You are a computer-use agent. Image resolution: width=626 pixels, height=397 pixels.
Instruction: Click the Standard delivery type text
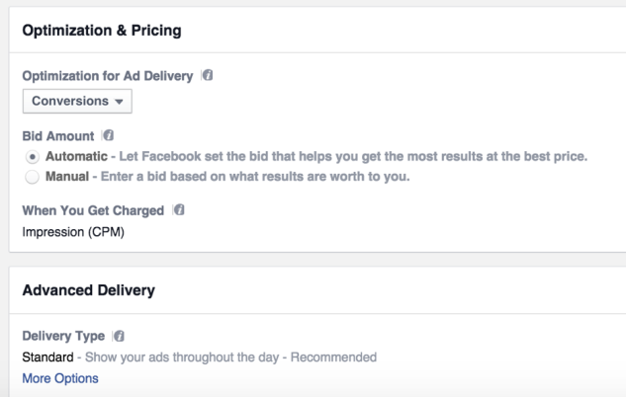point(47,357)
